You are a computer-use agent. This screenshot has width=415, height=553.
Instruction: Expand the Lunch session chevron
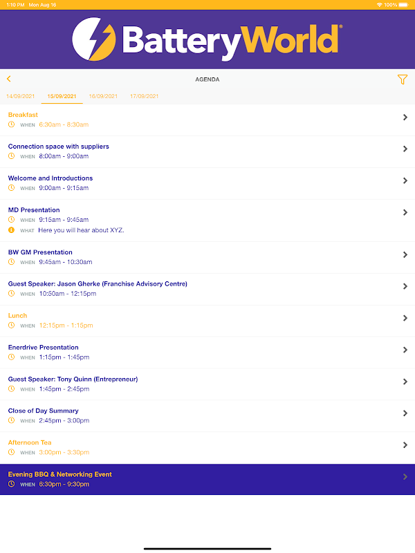pyautogui.click(x=405, y=318)
